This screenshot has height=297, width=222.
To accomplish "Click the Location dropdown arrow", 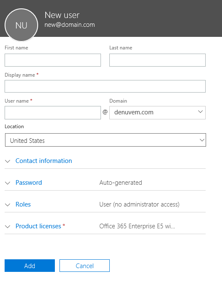I will click(202, 140).
